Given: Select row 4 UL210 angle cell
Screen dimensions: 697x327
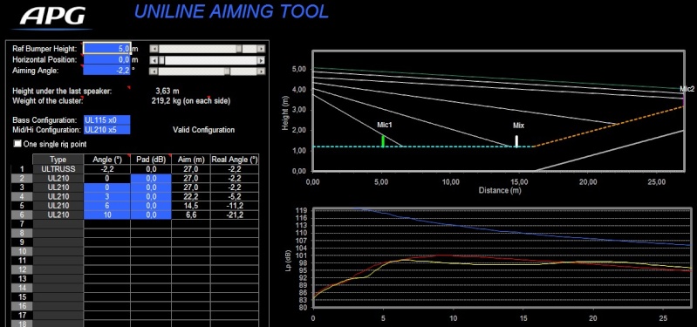Looking at the screenshot, I should pyautogui.click(x=106, y=196).
